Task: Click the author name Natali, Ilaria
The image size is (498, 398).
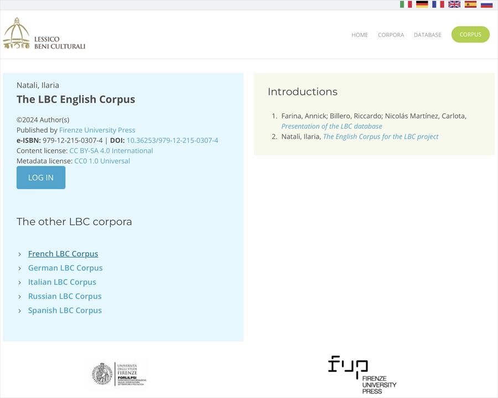Action: tap(38, 85)
